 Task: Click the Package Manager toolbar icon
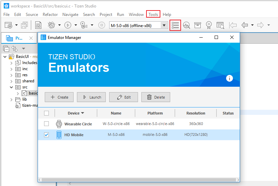[198, 25]
